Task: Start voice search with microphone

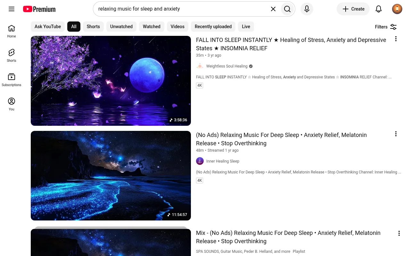Action: (307, 9)
